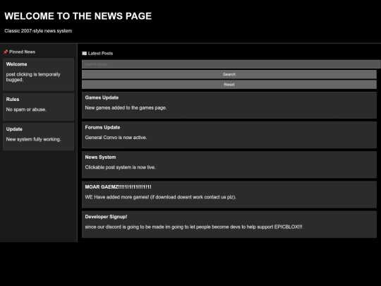Image resolution: width=381 pixels, height=286 pixels.
Task: Click text about discord and becoming devs
Action: click(193, 227)
